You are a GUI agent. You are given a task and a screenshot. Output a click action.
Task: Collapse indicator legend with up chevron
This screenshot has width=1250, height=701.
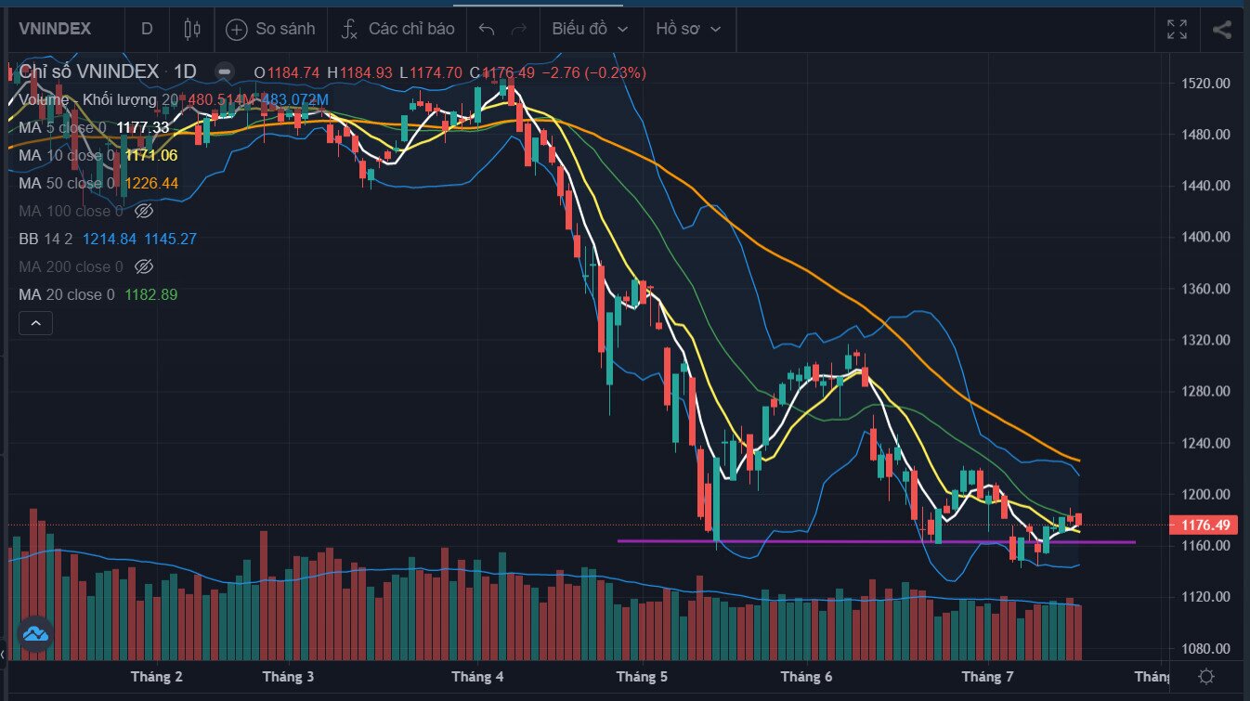(x=36, y=323)
